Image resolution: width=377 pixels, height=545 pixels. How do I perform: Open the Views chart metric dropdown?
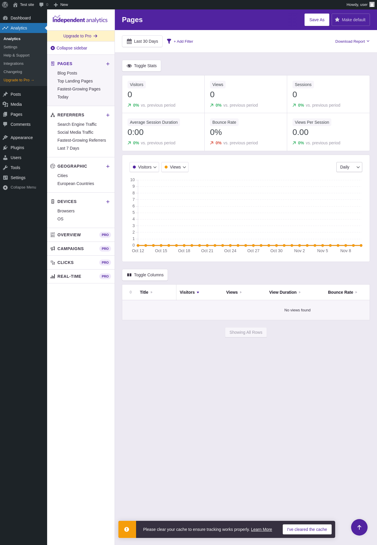(x=175, y=167)
